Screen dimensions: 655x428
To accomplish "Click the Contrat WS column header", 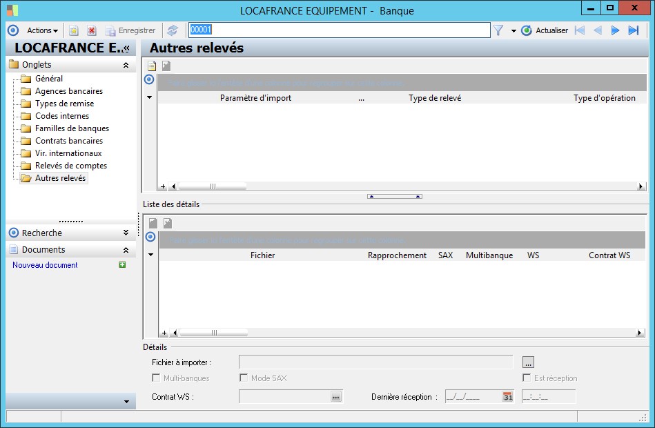I will coord(609,255).
